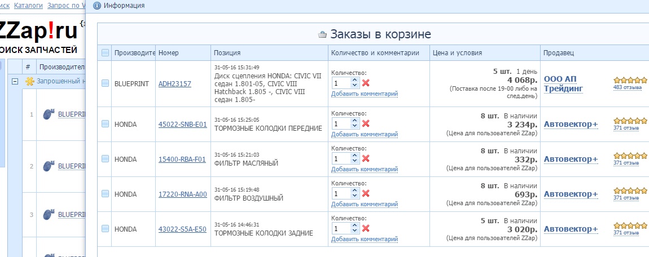Viewport: 649px width, 257px height.
Task: Decrease quantity for 43022-S5A-E50 with down arrow
Action: 354,232
